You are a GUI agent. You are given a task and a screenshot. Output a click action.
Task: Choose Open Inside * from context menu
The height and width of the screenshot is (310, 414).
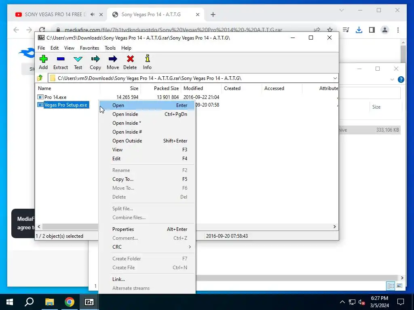[x=147, y=123]
